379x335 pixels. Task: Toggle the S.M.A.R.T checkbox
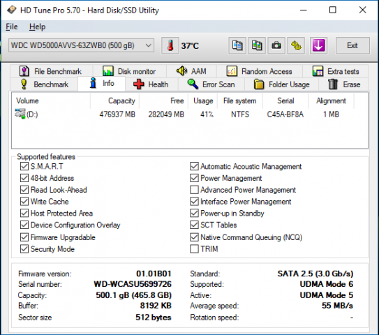click(x=24, y=166)
